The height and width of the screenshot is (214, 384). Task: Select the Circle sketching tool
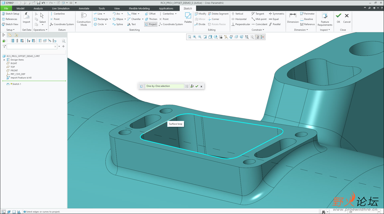[99, 24]
